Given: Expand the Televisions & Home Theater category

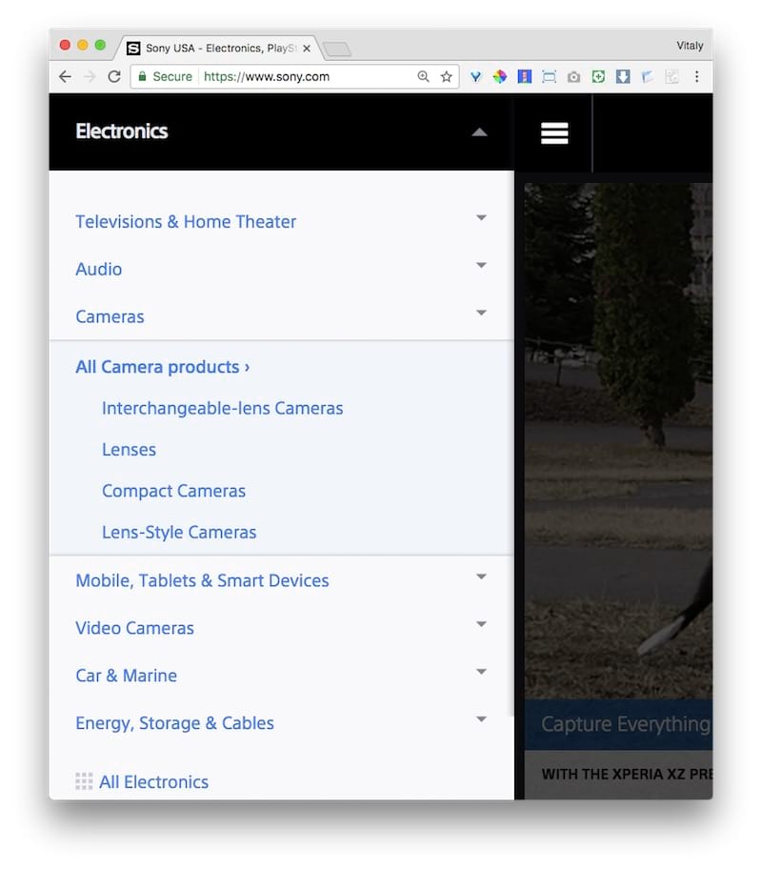Looking at the screenshot, I should (481, 218).
